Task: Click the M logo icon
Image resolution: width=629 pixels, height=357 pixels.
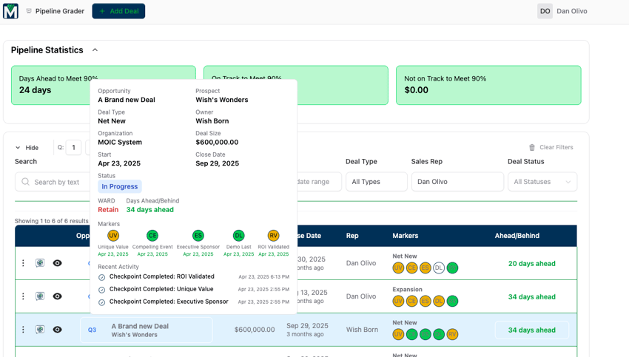Action: (10, 11)
